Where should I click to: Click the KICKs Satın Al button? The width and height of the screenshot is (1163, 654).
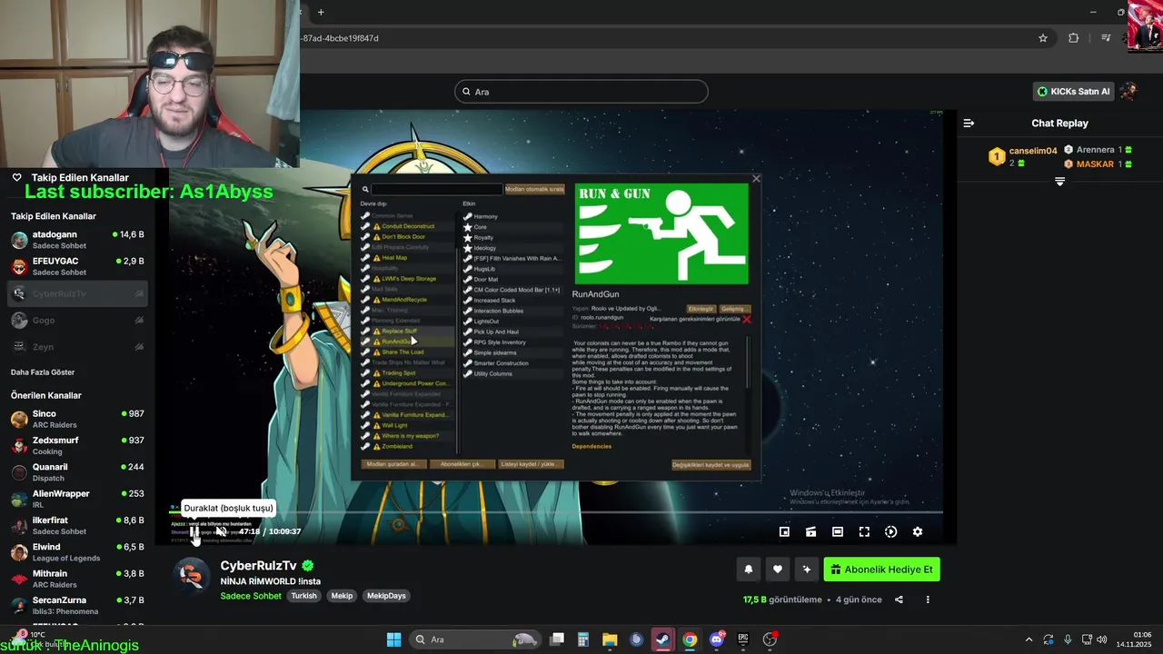pyautogui.click(x=1074, y=92)
